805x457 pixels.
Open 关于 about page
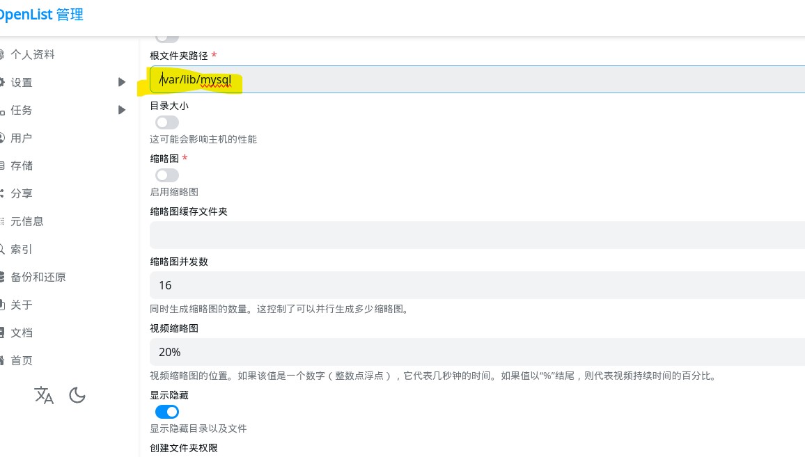(22, 305)
